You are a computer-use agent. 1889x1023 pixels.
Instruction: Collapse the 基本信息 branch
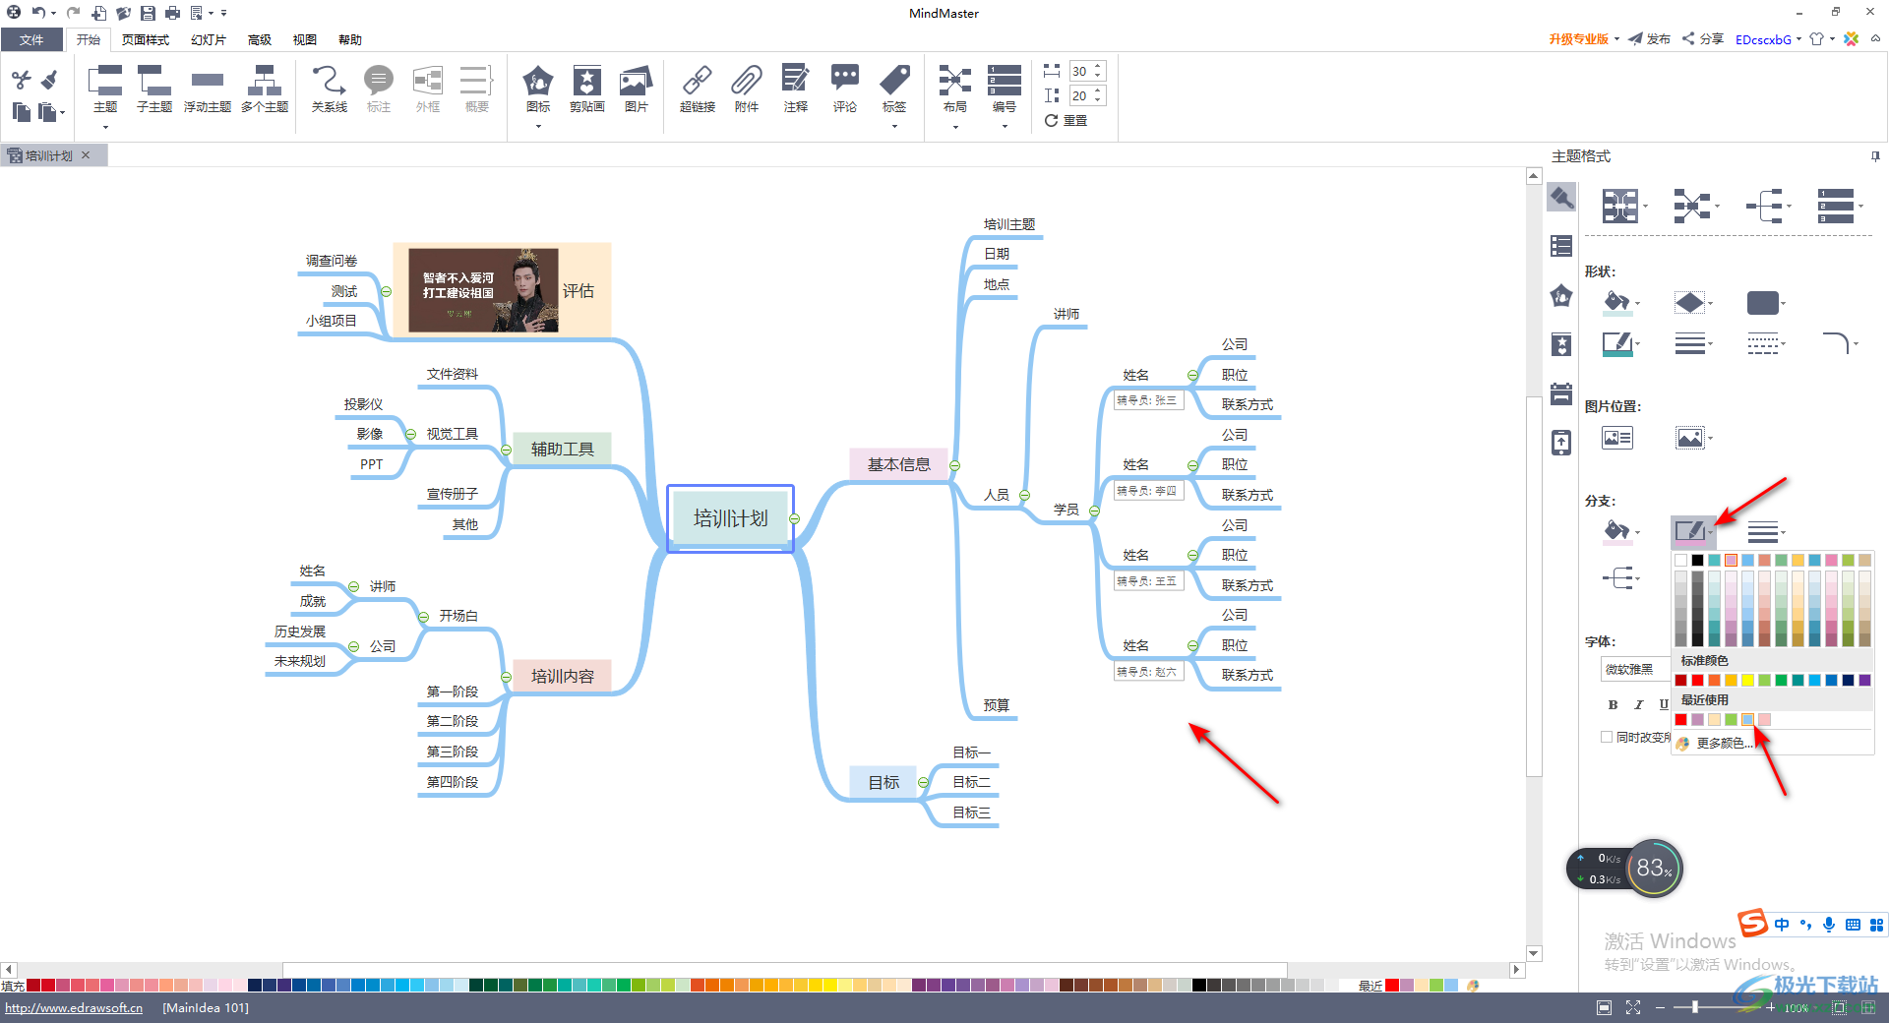954,465
